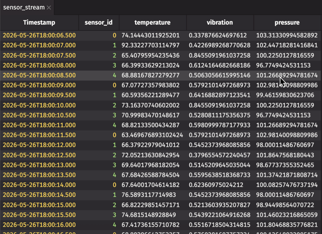Click temperature value 65.40795954235436
The height and width of the screenshot is (234, 322).
tap(150, 55)
